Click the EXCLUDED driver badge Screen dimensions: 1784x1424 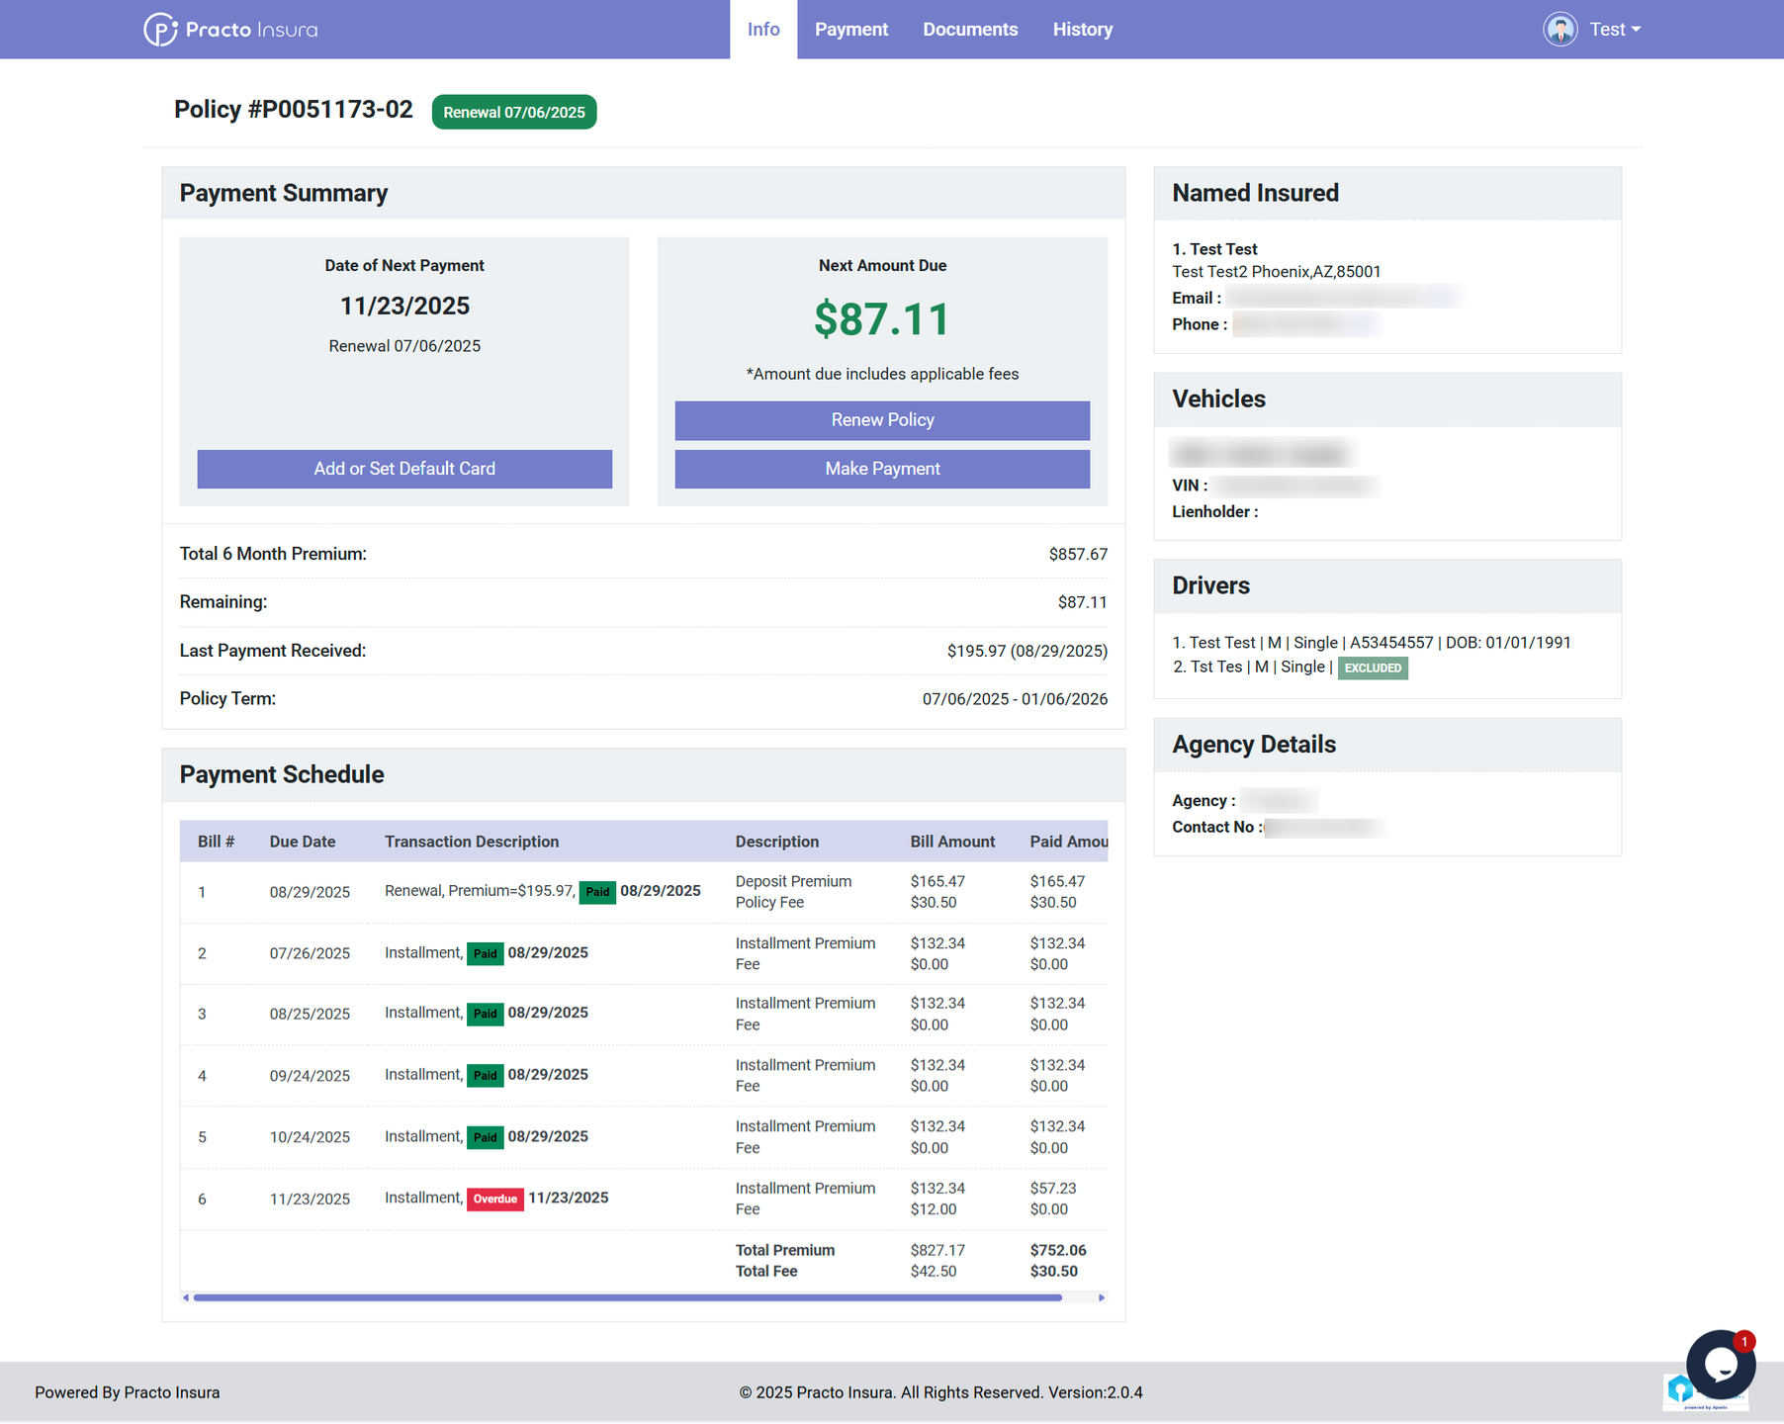point(1372,668)
